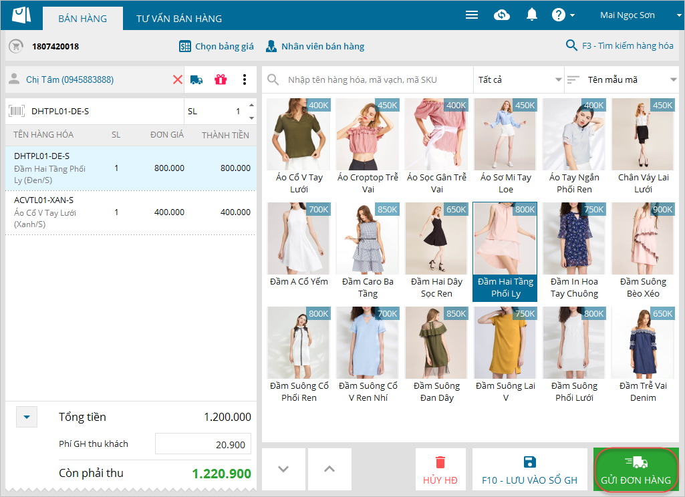Open the three-dot more options menu

245,79
